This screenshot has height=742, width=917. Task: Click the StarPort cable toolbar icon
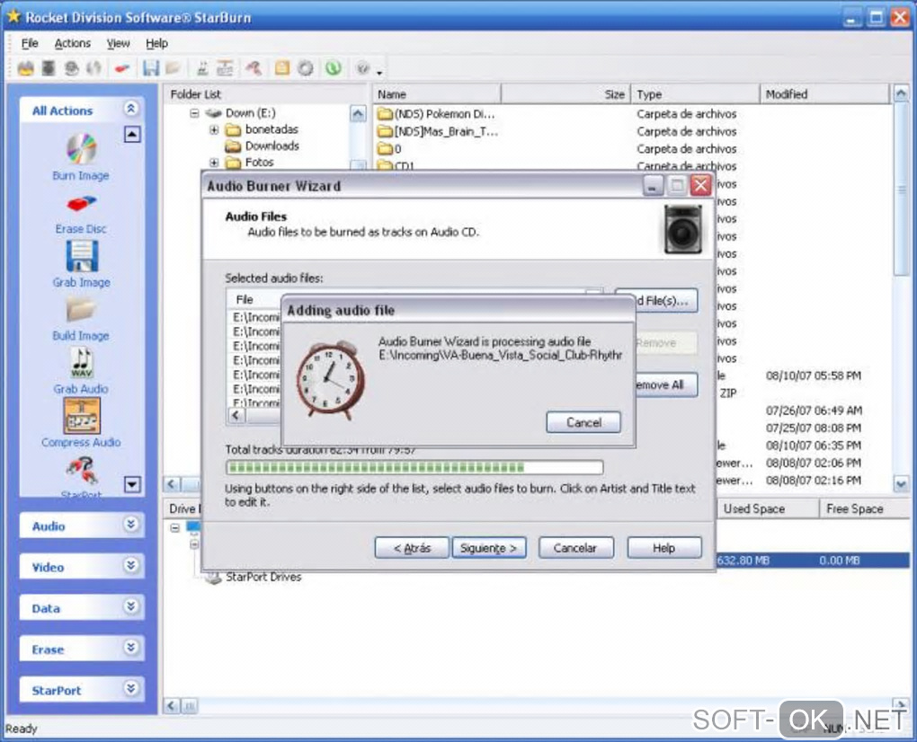pyautogui.click(x=254, y=68)
